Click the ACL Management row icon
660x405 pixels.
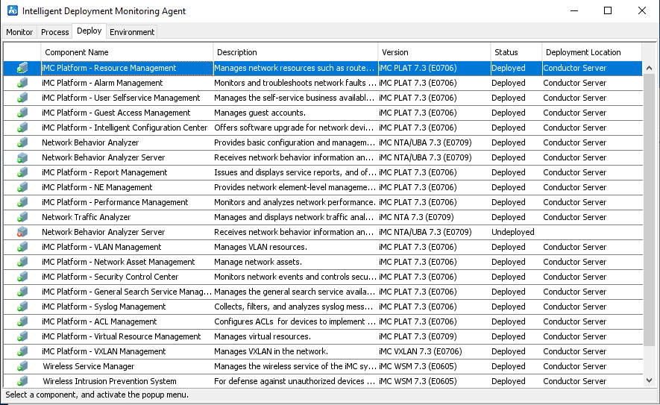(x=22, y=321)
